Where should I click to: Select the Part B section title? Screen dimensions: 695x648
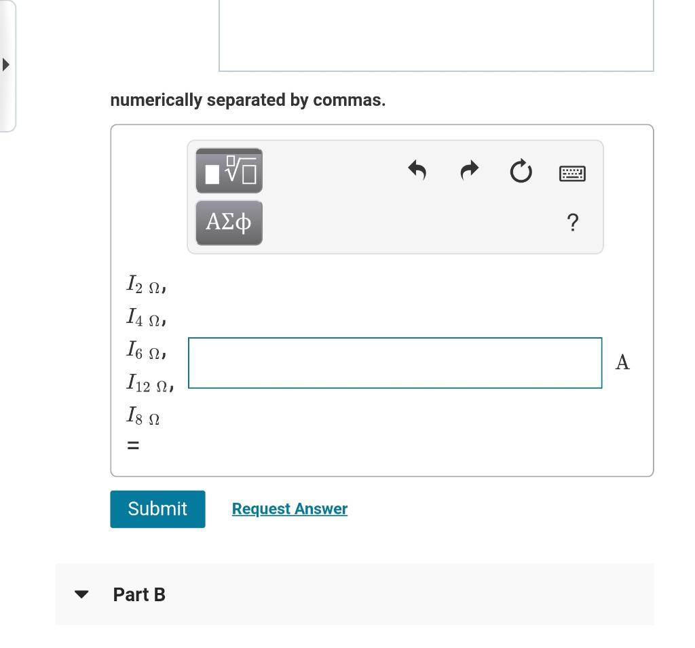pos(139,595)
